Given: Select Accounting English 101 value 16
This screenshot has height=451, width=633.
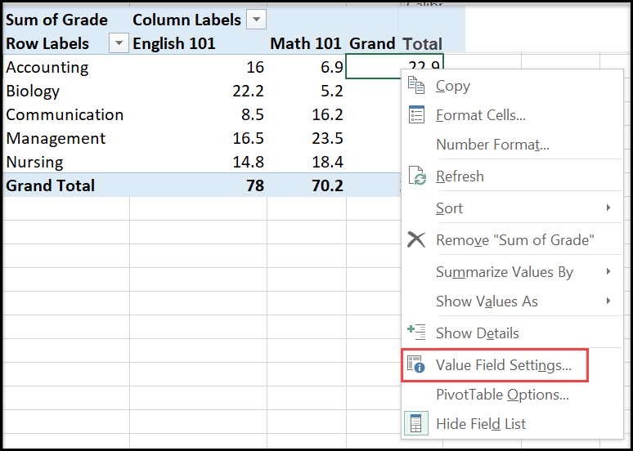Looking at the screenshot, I should 255,67.
